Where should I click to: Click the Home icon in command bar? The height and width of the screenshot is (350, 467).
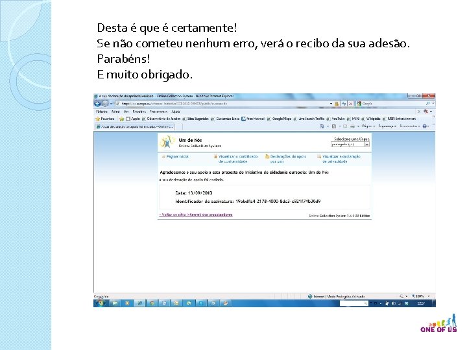click(x=322, y=126)
